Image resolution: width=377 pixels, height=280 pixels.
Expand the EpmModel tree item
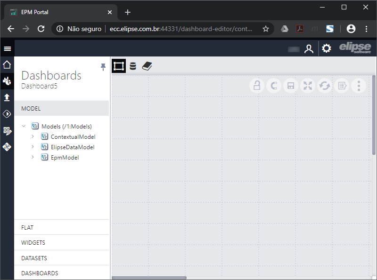[32, 157]
